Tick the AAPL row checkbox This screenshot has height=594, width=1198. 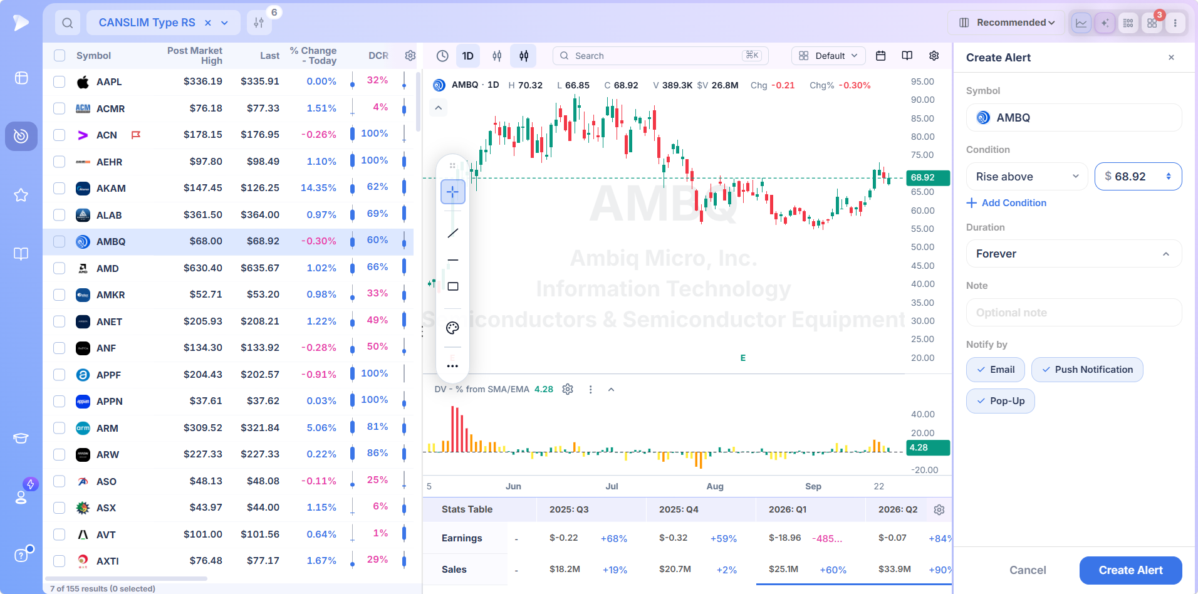[x=60, y=81]
